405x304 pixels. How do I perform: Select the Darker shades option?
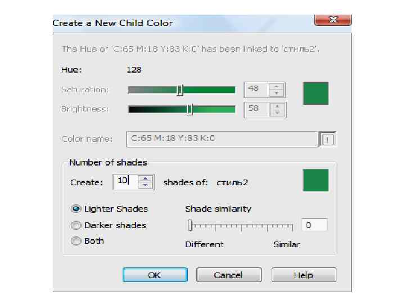76,225
